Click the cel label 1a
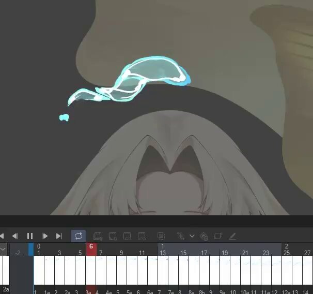This screenshot has height=294, width=313. click(47, 292)
